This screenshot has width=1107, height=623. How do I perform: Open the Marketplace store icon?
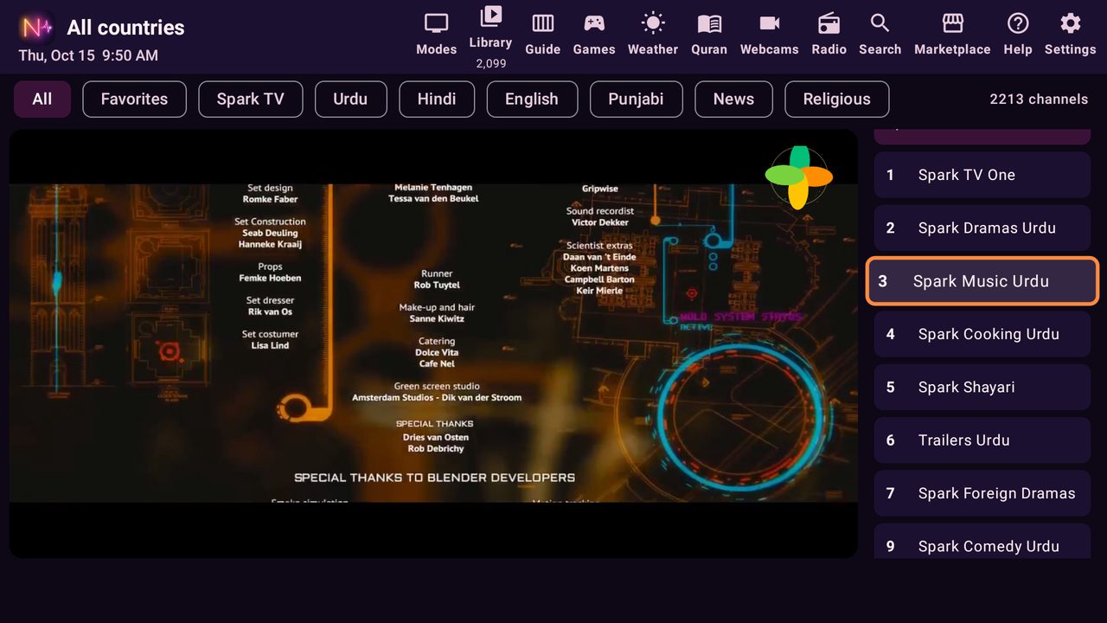[x=952, y=23]
